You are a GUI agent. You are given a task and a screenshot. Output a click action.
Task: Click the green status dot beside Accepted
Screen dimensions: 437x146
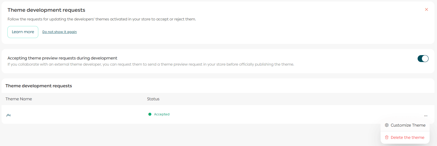150,114
